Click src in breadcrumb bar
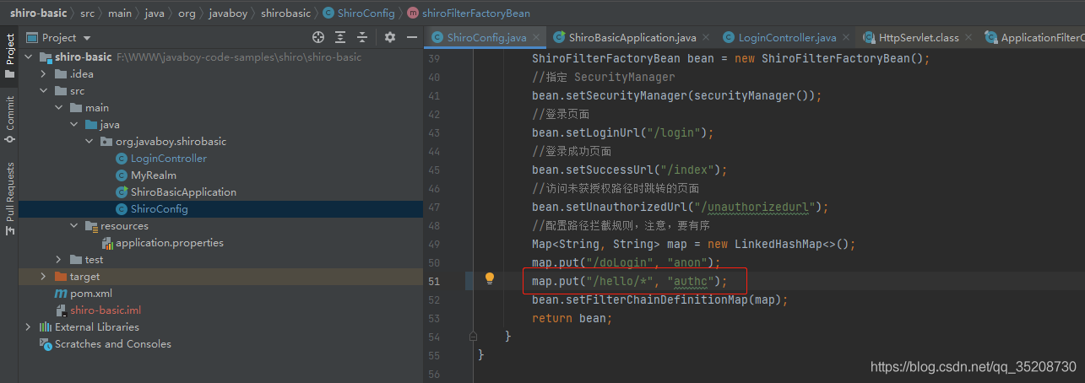This screenshot has width=1085, height=383. click(x=88, y=13)
